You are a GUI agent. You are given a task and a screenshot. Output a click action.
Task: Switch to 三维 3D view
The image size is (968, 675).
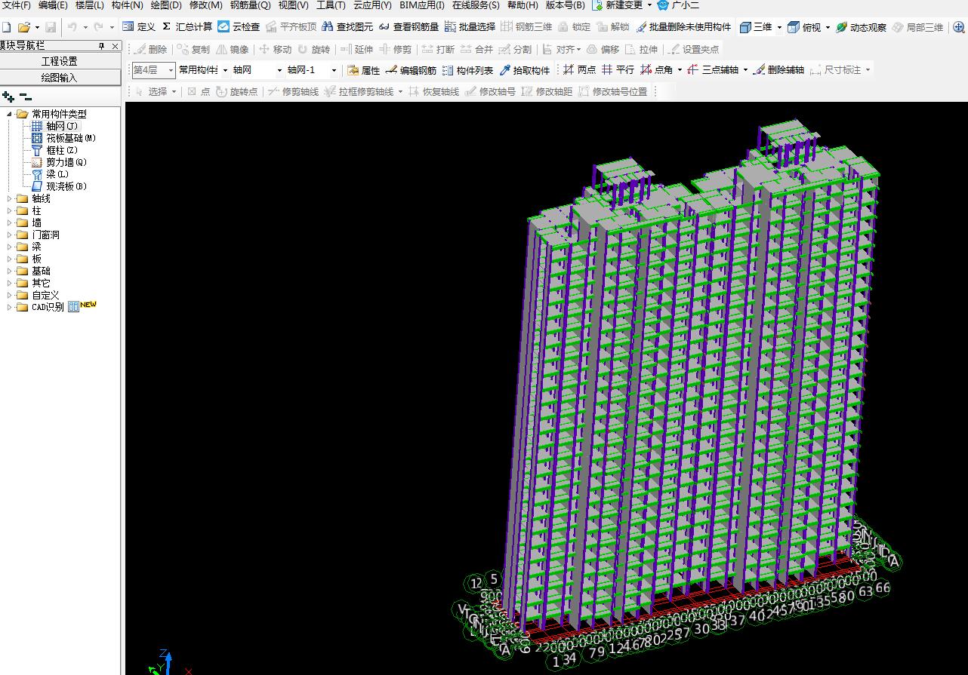pos(755,26)
